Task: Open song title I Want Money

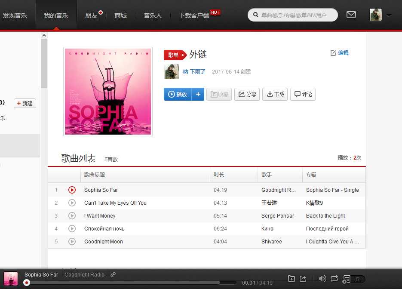Action: 100,215
